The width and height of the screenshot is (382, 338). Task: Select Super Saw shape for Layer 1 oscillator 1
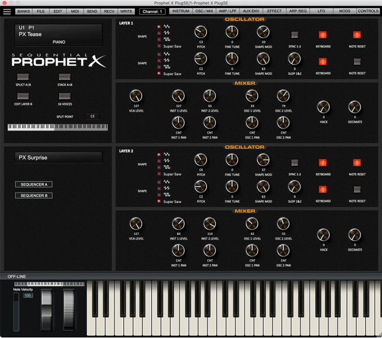coord(159,46)
